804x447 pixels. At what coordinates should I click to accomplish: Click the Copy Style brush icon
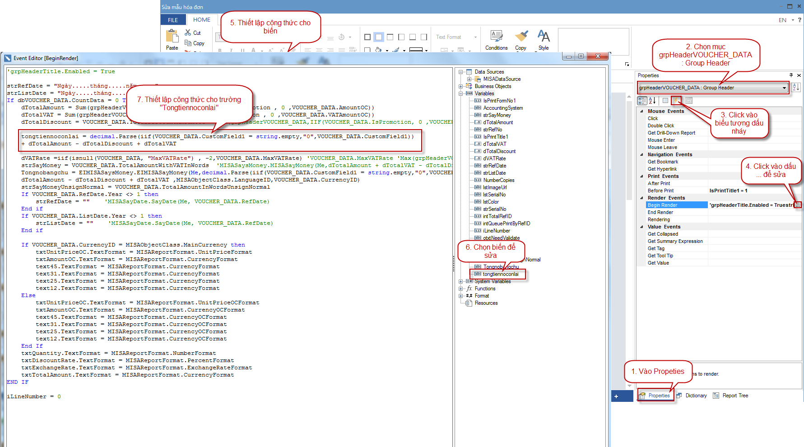(521, 37)
